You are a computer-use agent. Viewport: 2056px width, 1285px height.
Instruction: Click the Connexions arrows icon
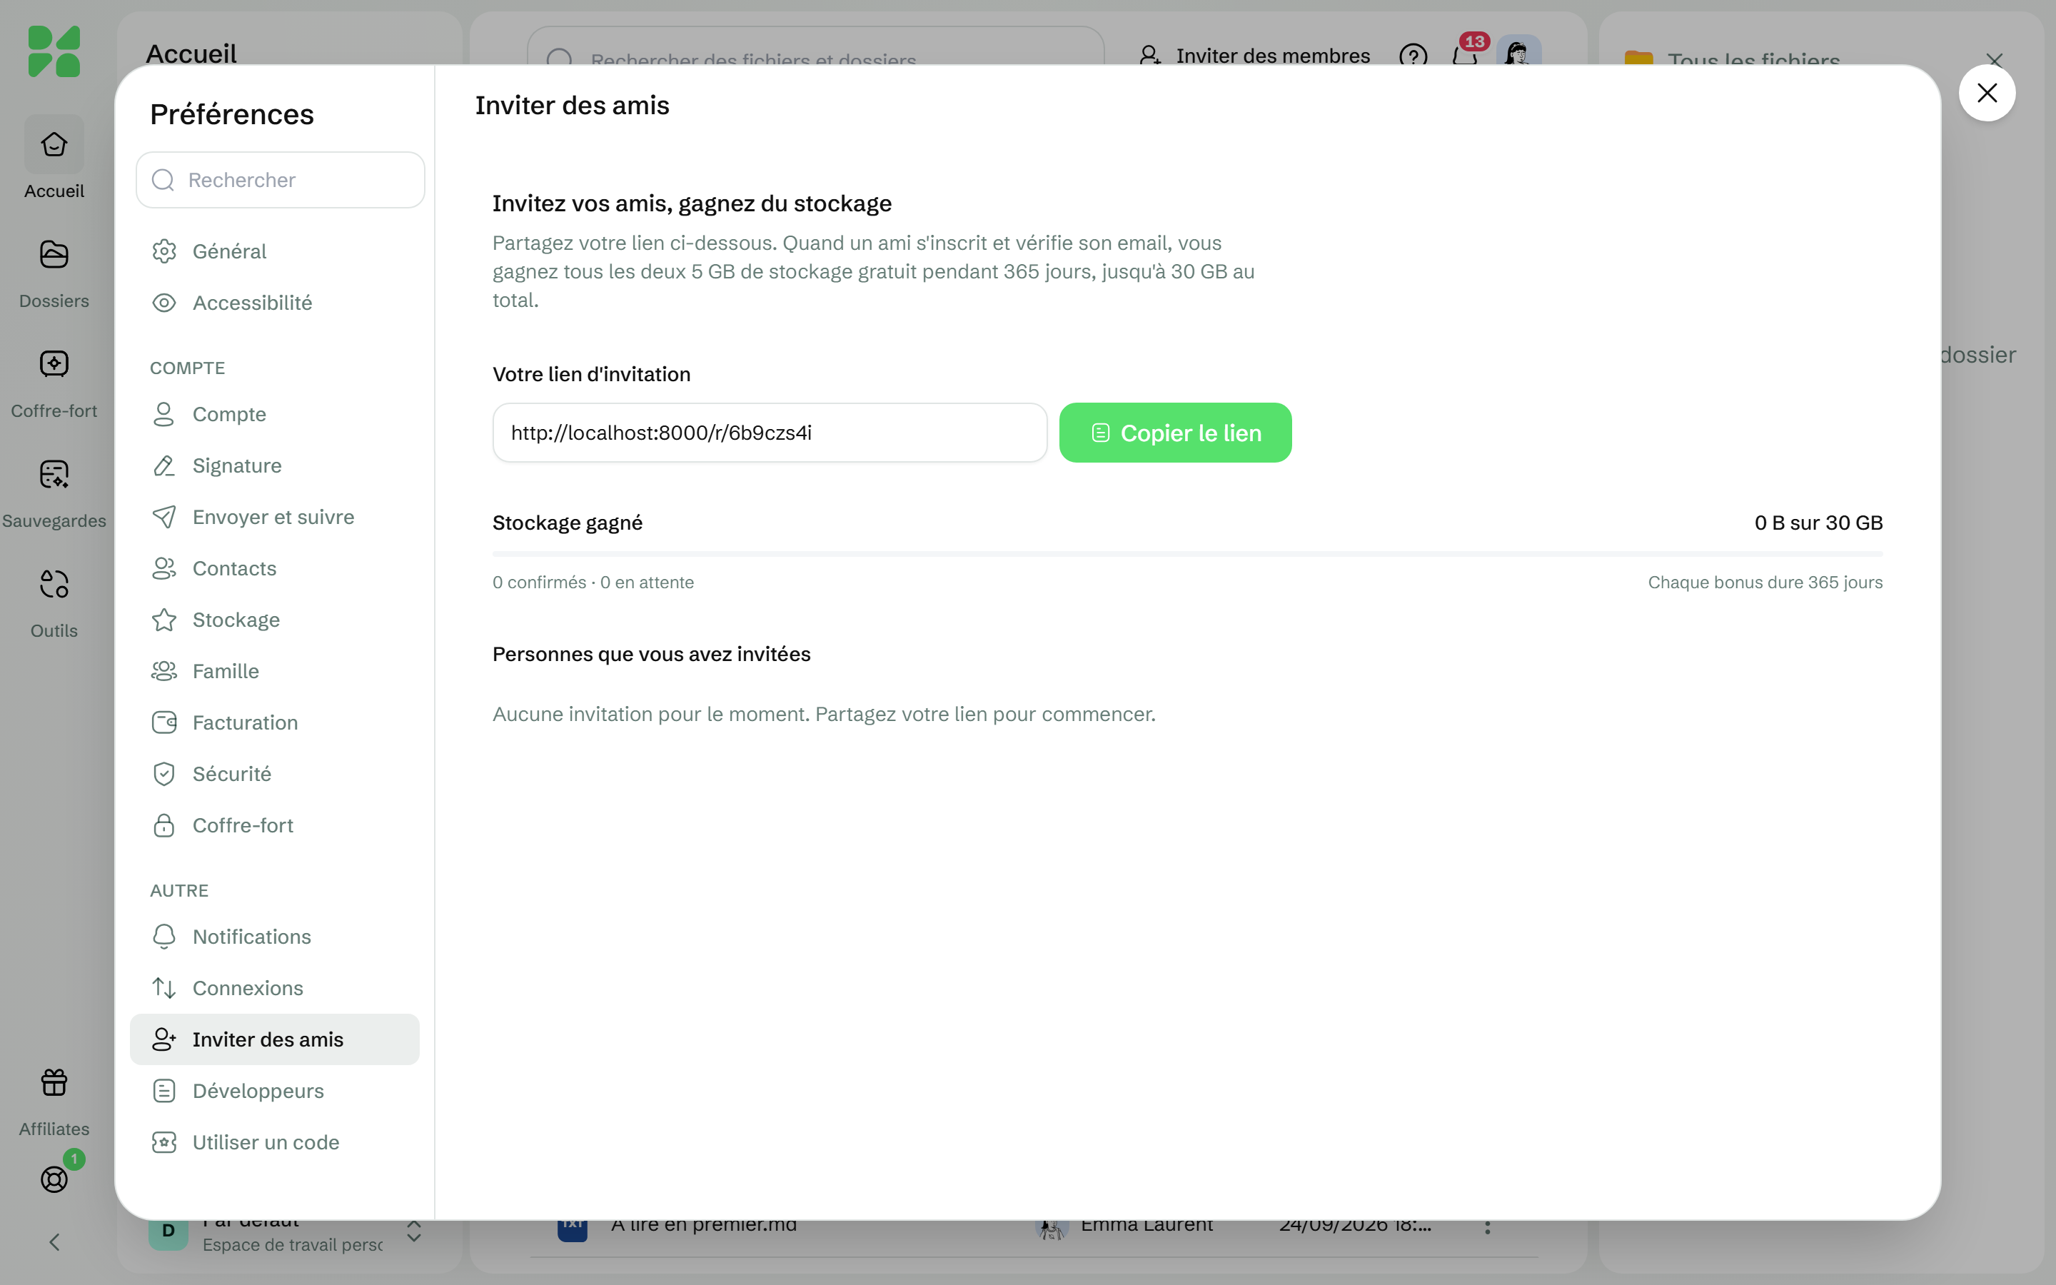164,987
